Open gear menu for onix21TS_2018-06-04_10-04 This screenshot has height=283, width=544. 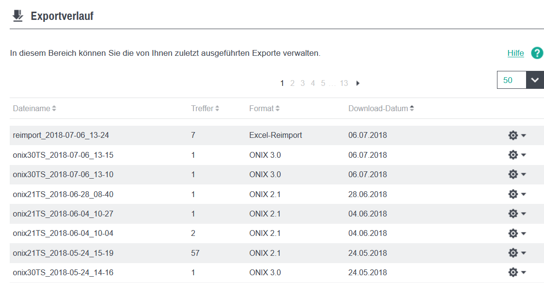pyautogui.click(x=516, y=233)
